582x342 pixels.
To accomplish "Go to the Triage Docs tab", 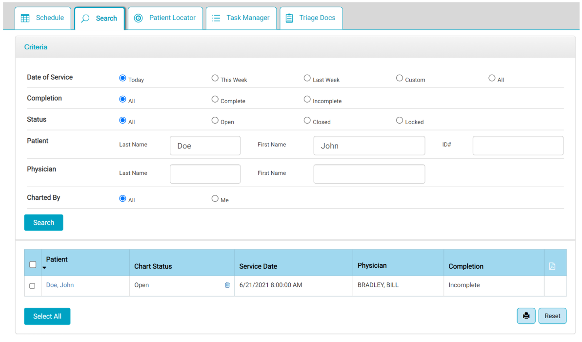I will (x=311, y=18).
